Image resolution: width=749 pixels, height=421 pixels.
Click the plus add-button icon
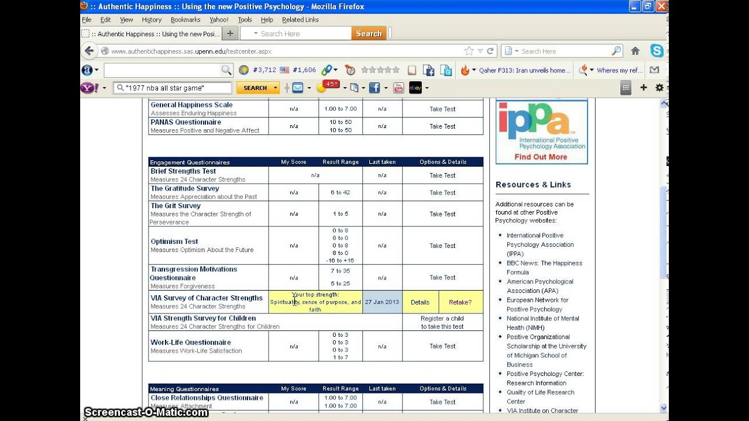point(644,88)
